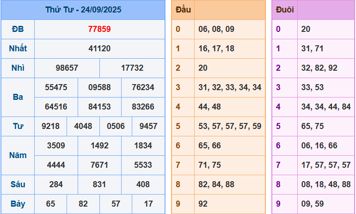The width and height of the screenshot is (356, 214).
Task: Select the Nhất prize row label
Action: [x=18, y=49]
